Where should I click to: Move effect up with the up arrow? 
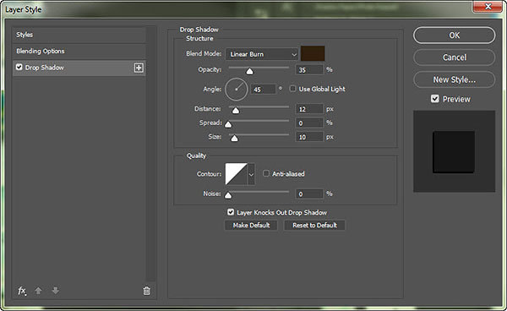point(38,291)
